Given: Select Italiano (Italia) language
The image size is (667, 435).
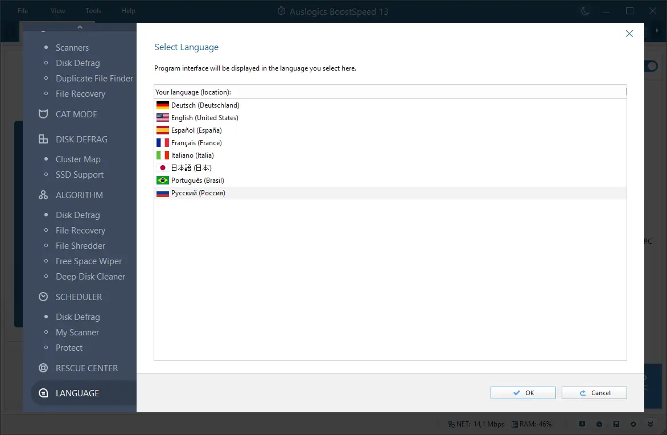Looking at the screenshot, I should 390,155.
